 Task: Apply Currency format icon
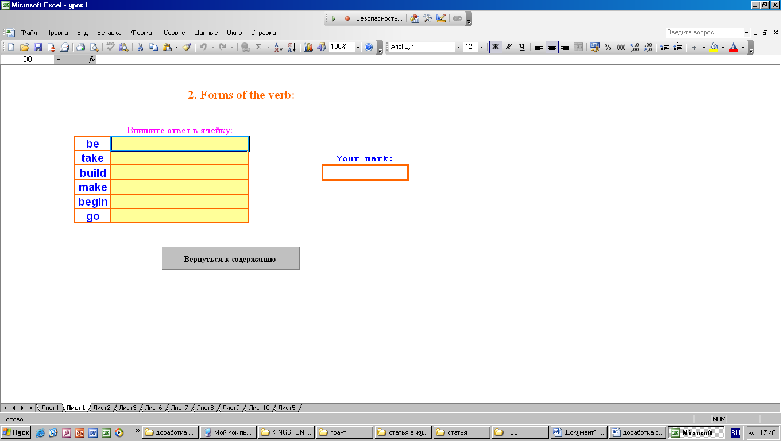(595, 47)
